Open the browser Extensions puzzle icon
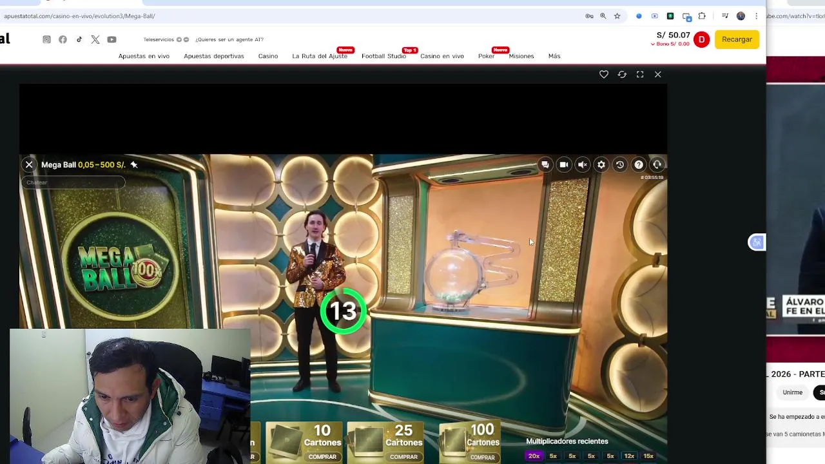 click(x=702, y=16)
